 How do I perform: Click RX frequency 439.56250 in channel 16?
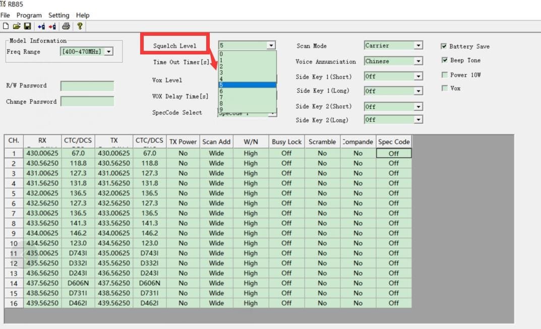pos(42,303)
